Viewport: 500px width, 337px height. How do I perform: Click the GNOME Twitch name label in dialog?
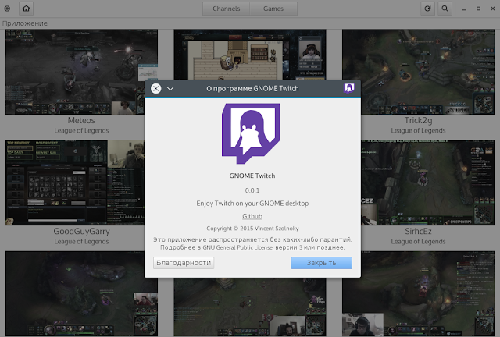(252, 176)
